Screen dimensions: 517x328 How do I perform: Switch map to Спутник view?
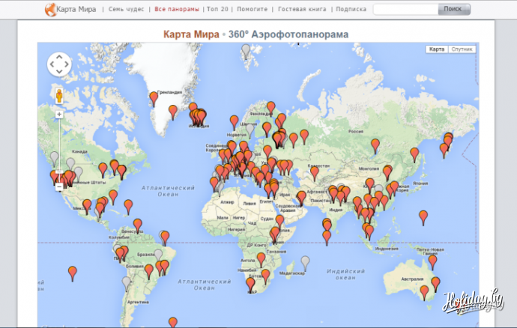[x=461, y=49]
